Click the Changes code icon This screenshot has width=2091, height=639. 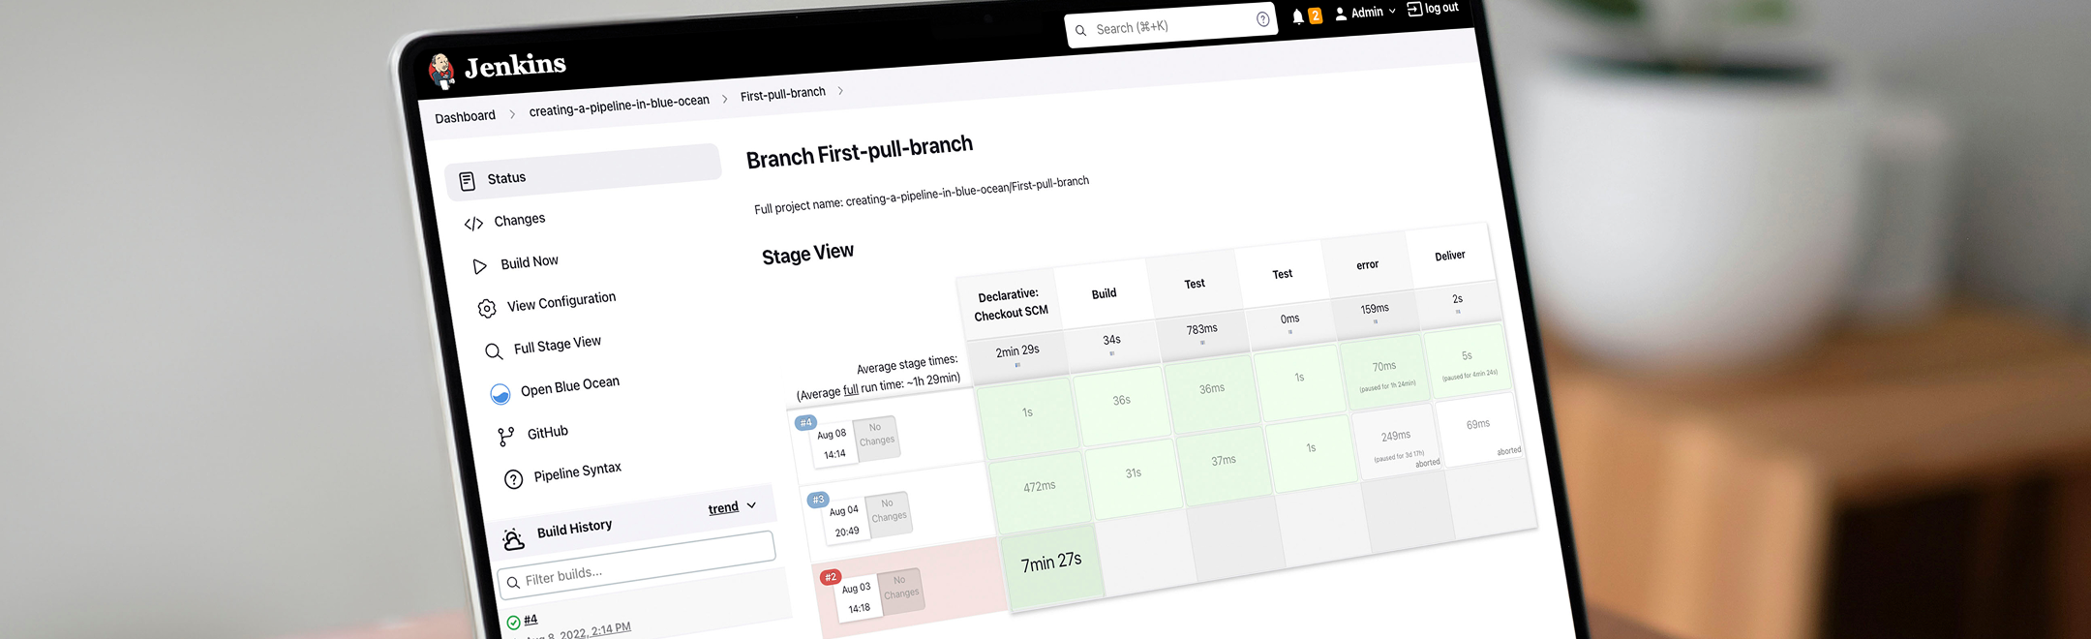473,224
